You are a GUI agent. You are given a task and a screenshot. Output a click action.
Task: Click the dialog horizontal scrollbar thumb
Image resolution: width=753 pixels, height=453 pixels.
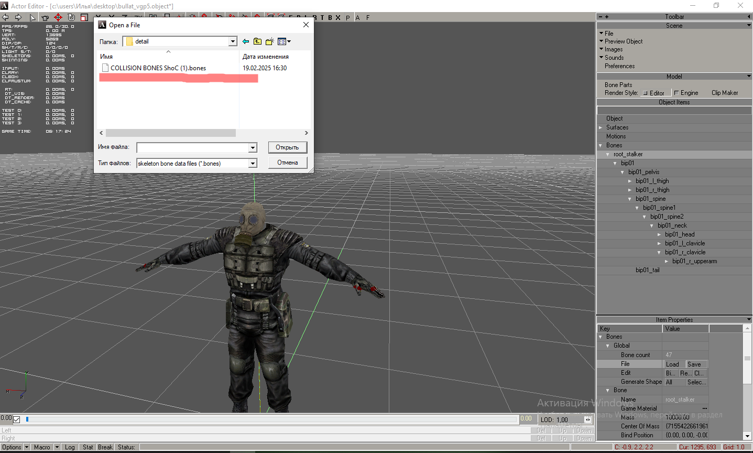point(171,133)
